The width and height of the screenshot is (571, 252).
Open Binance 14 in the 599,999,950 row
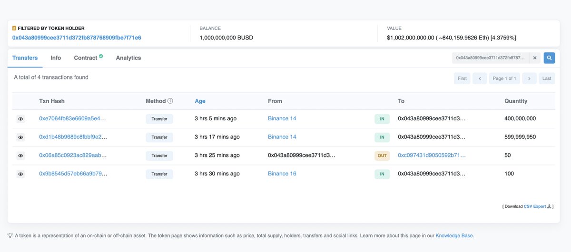pyautogui.click(x=282, y=137)
